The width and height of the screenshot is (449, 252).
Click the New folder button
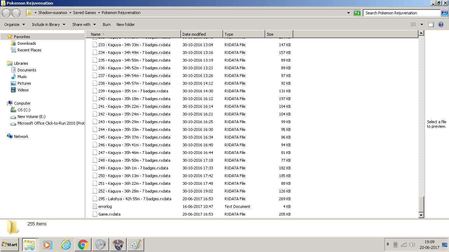(x=126, y=24)
